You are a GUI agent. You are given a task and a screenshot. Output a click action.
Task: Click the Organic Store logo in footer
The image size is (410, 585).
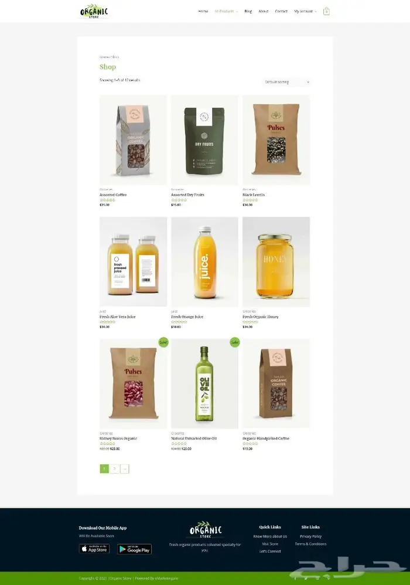point(206,529)
